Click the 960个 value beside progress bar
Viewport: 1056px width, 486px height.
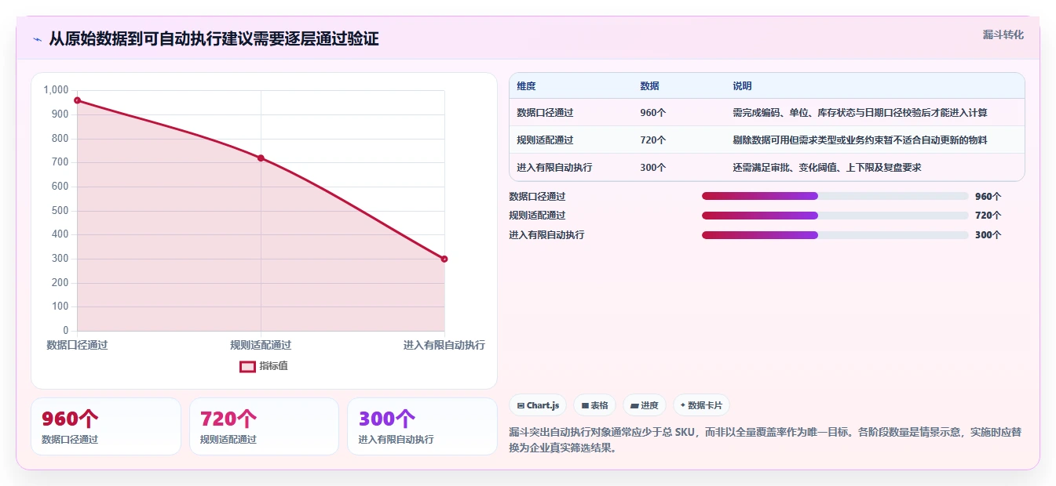988,197
